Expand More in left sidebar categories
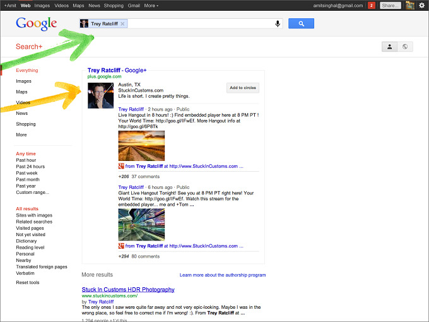 click(x=21, y=134)
